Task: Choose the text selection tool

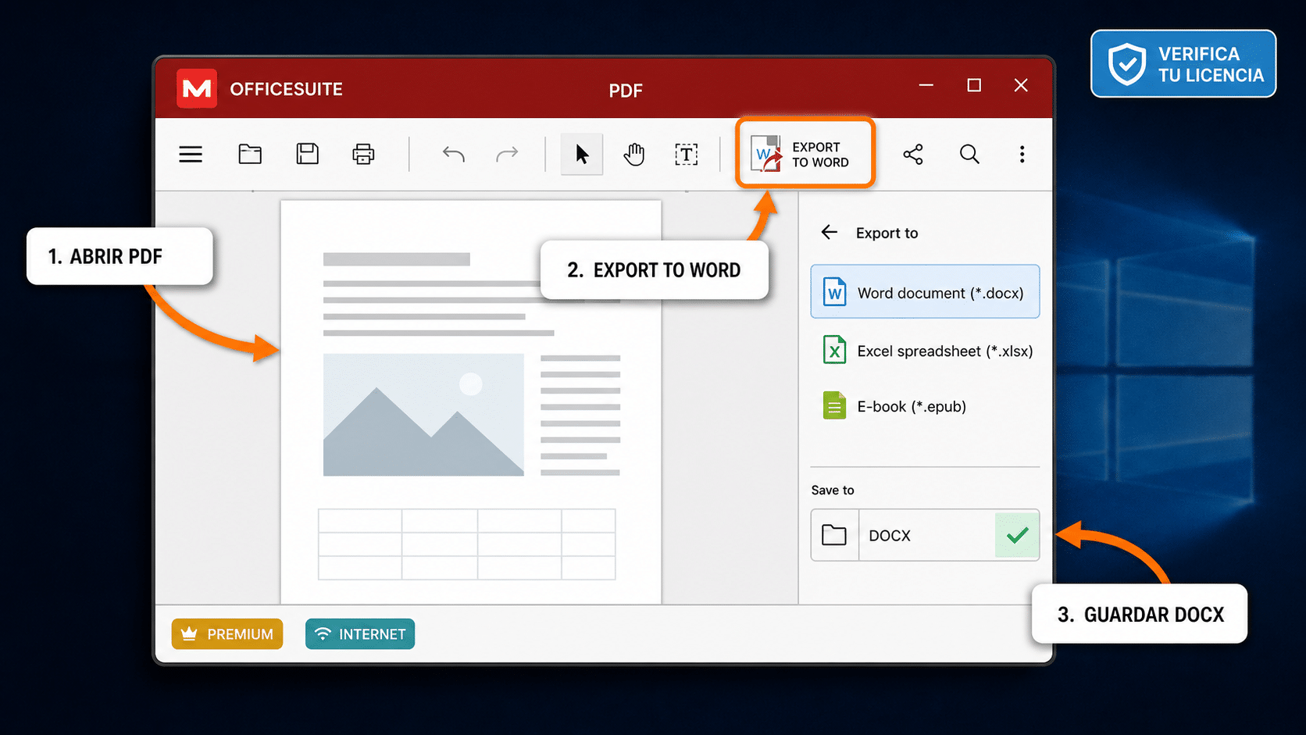Action: tap(687, 154)
